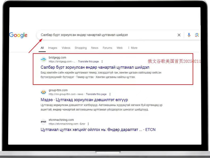Translate the bridgegg.com result page

88,62
